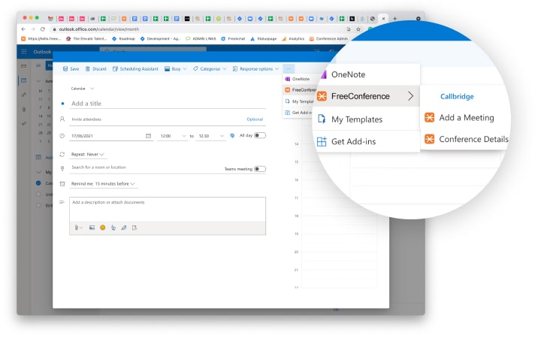Open the Freshchat bookmark
553x338 pixels.
pyautogui.click(x=233, y=39)
